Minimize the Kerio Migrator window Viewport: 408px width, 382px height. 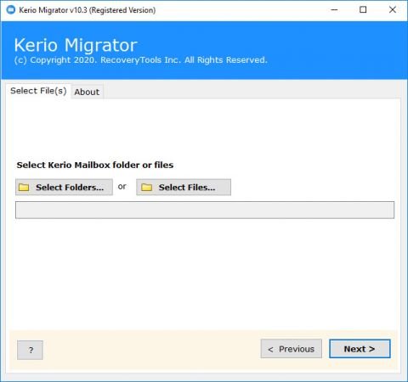[334, 10]
